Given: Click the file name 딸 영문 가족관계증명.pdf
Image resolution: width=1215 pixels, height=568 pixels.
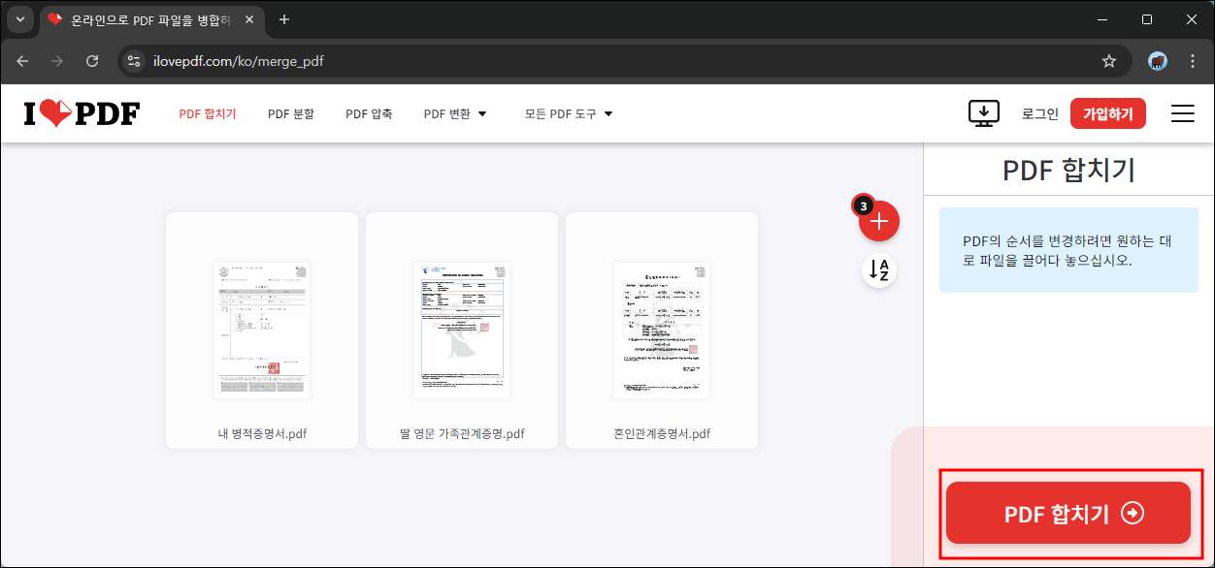Looking at the screenshot, I should click(x=462, y=433).
